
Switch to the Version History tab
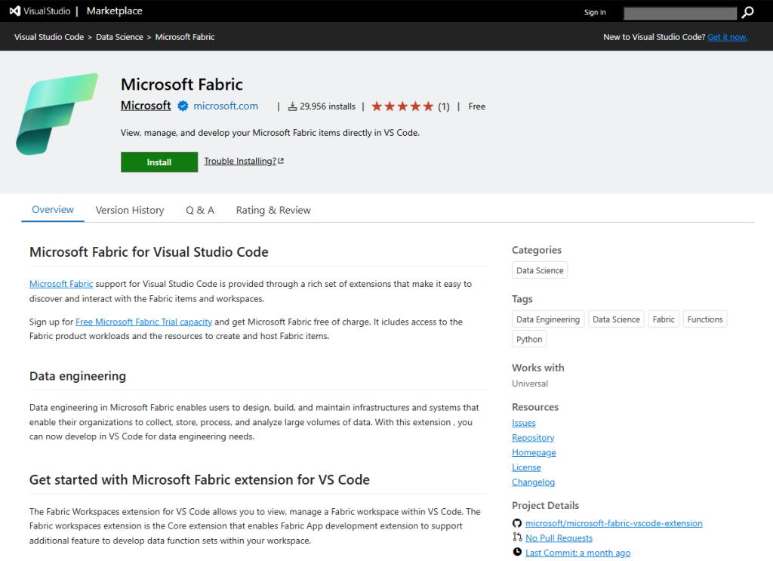[x=129, y=210]
